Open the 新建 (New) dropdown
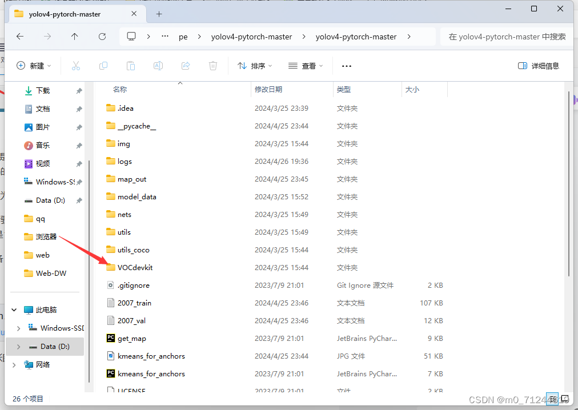The width and height of the screenshot is (578, 410). click(x=34, y=66)
